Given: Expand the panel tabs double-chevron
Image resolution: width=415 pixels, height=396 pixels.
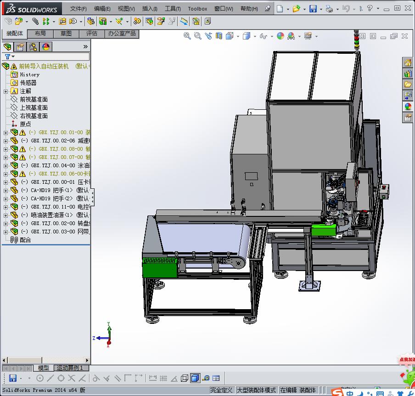Looking at the screenshot, I should click(x=85, y=47).
